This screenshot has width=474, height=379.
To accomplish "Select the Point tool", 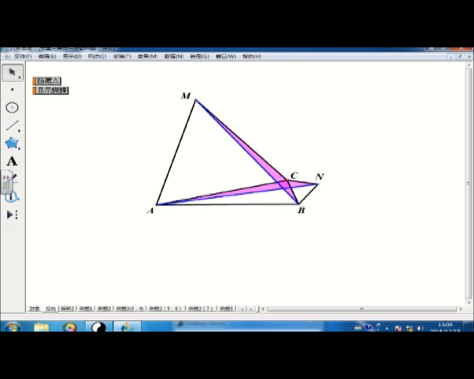I will tap(12, 90).
